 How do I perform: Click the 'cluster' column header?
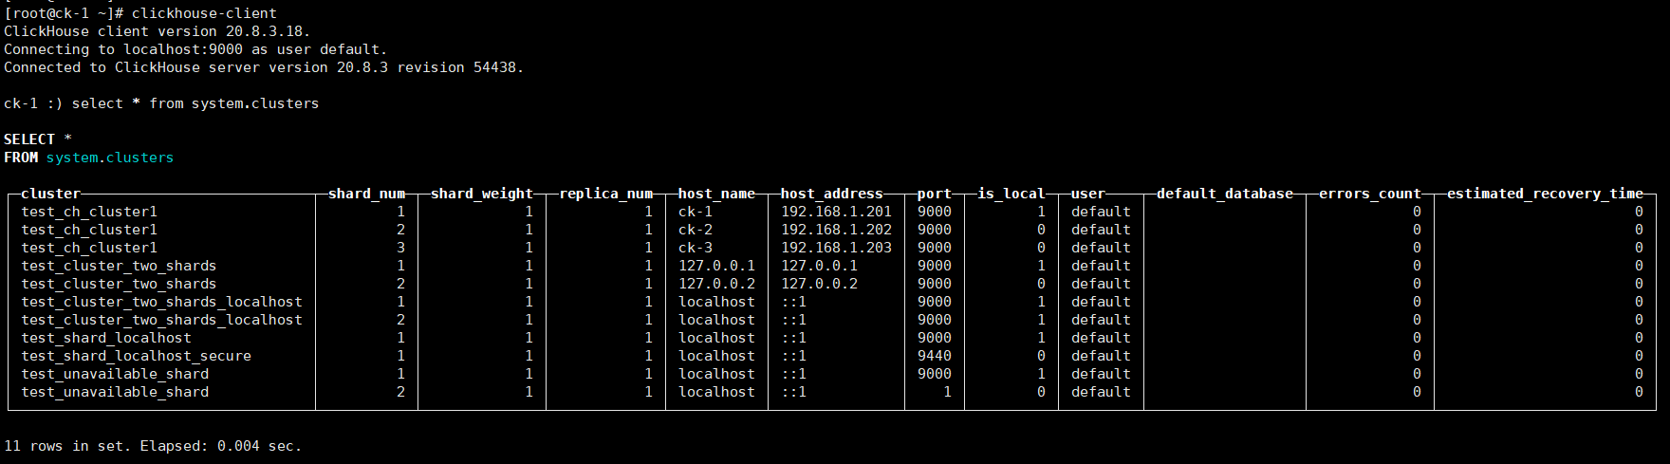pyautogui.click(x=50, y=194)
